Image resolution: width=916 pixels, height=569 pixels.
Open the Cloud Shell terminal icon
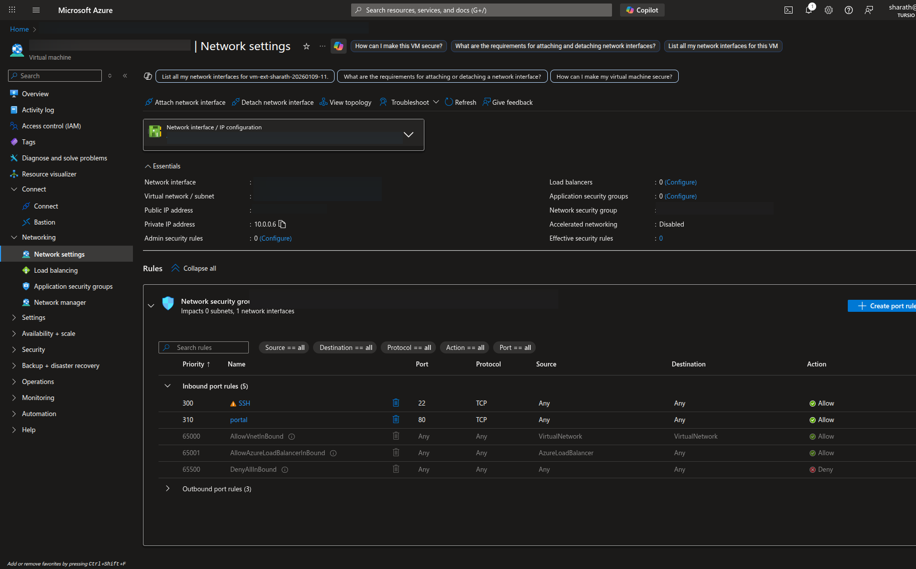(789, 10)
